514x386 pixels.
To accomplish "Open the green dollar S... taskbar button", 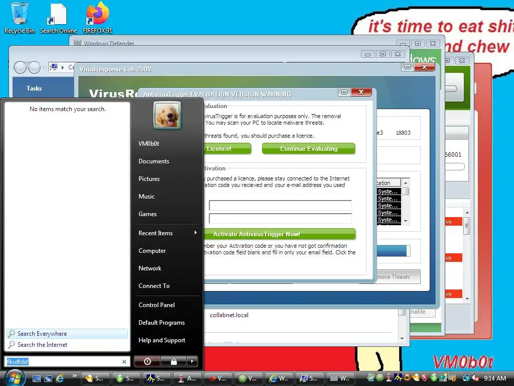I will (x=125, y=378).
